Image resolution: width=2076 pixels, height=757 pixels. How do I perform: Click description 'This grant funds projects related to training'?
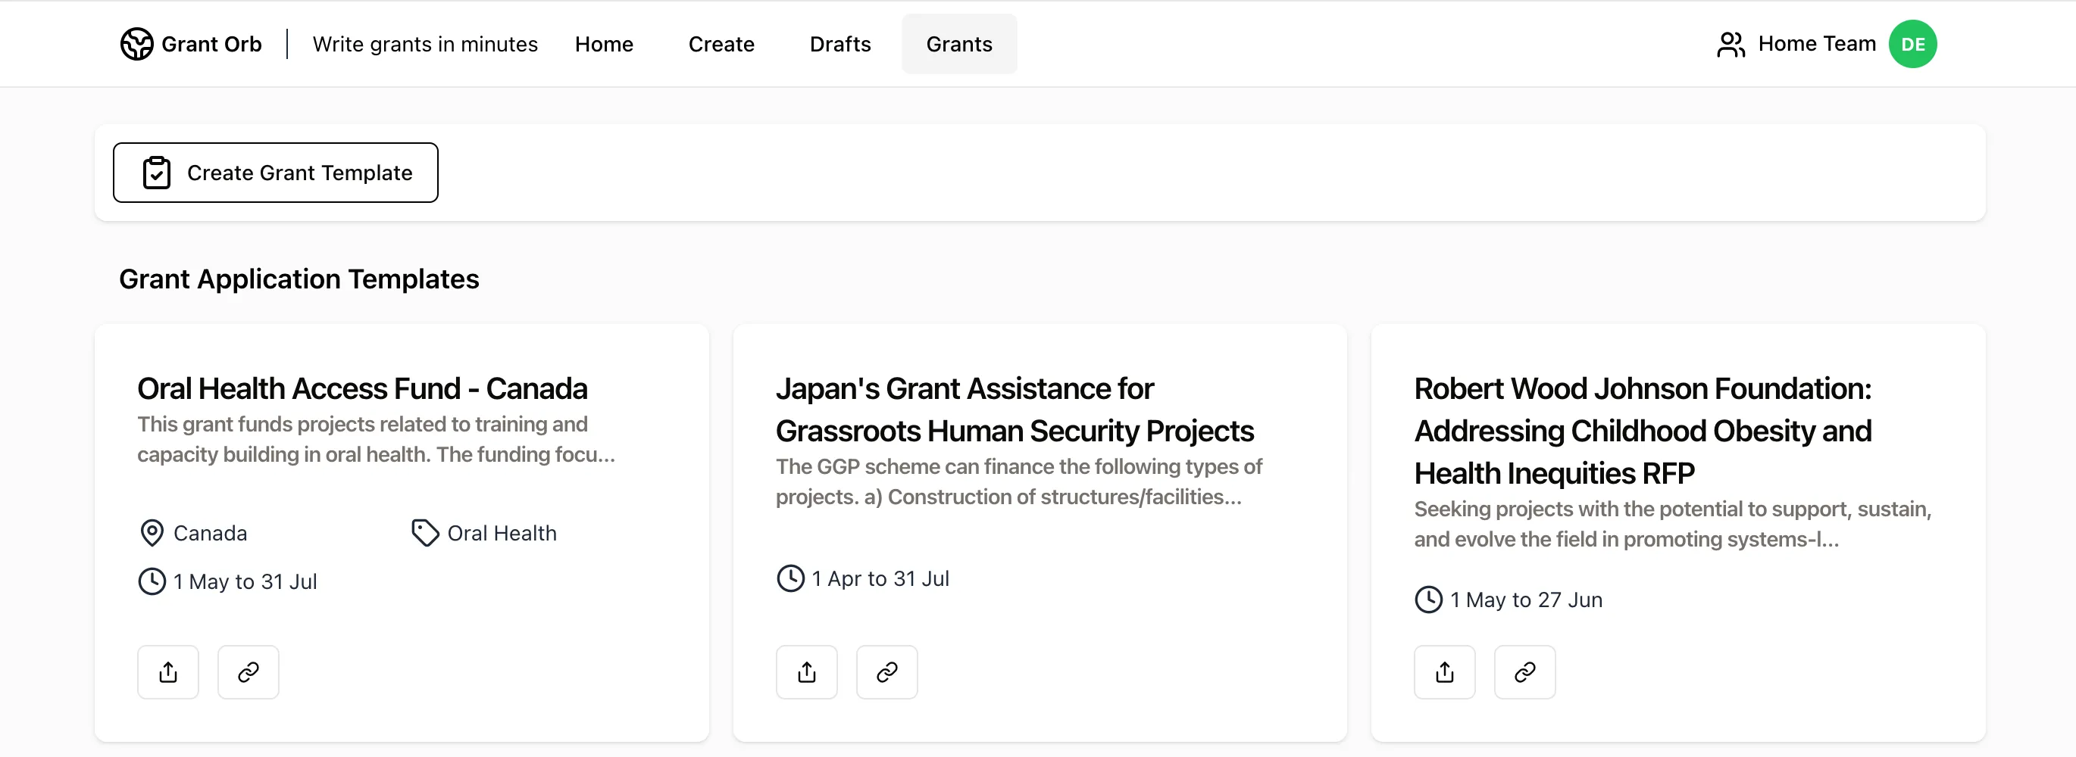point(377,440)
